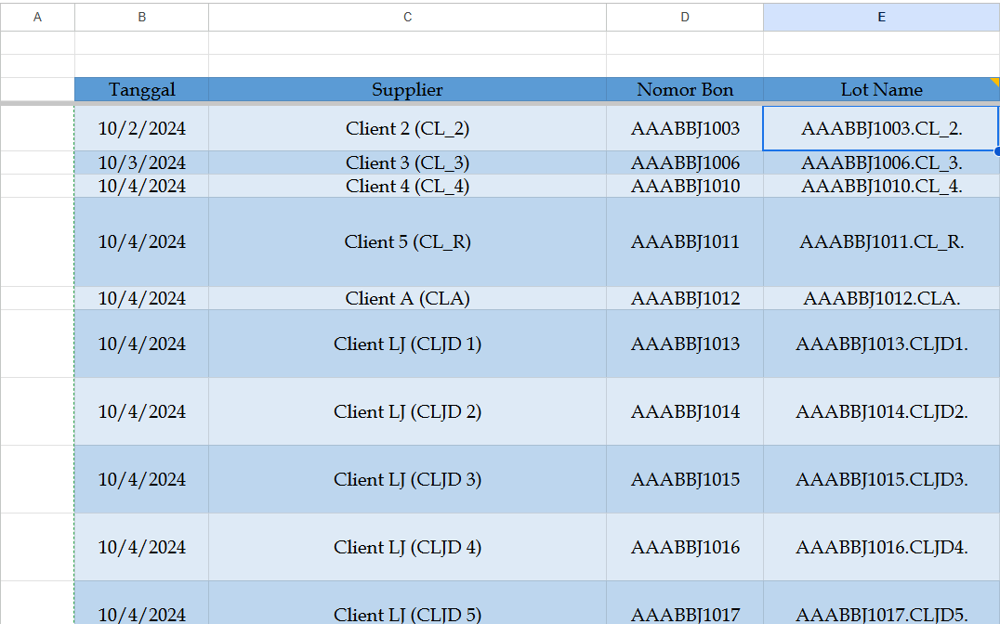Select cell Client 4 (CL_4)

(407, 186)
